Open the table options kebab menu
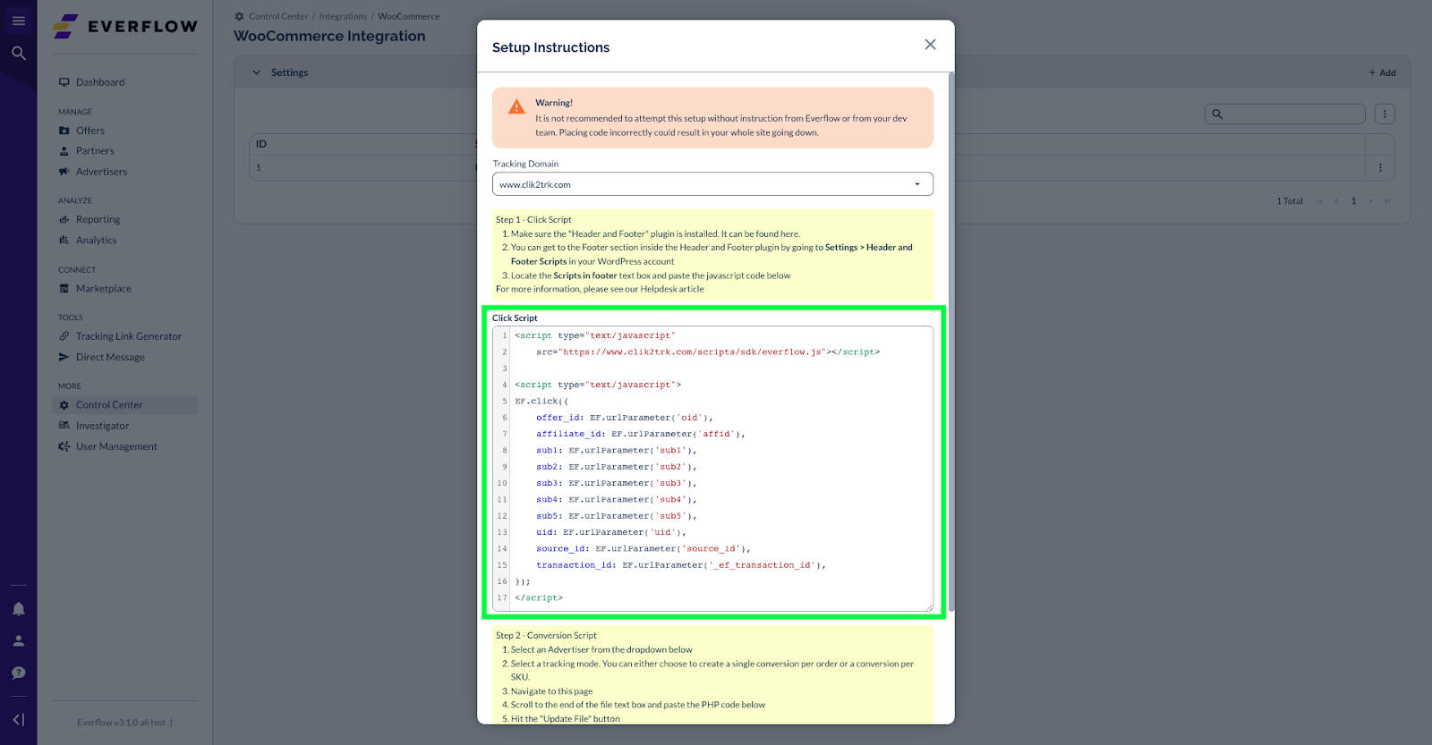This screenshot has height=745, width=1432. 1385,114
